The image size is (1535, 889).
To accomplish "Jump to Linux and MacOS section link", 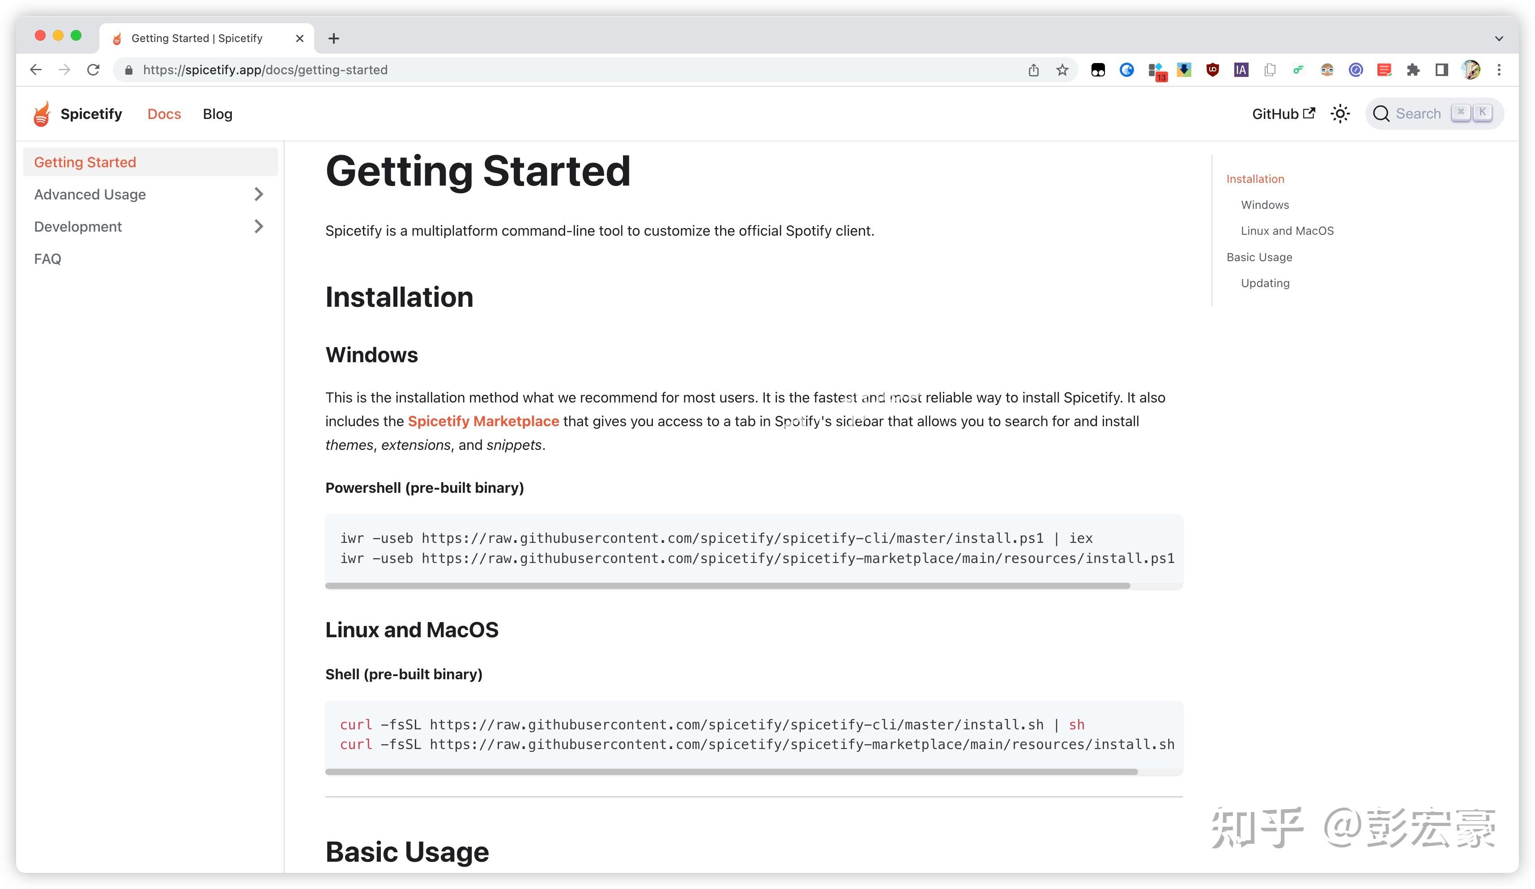I will coord(1287,231).
